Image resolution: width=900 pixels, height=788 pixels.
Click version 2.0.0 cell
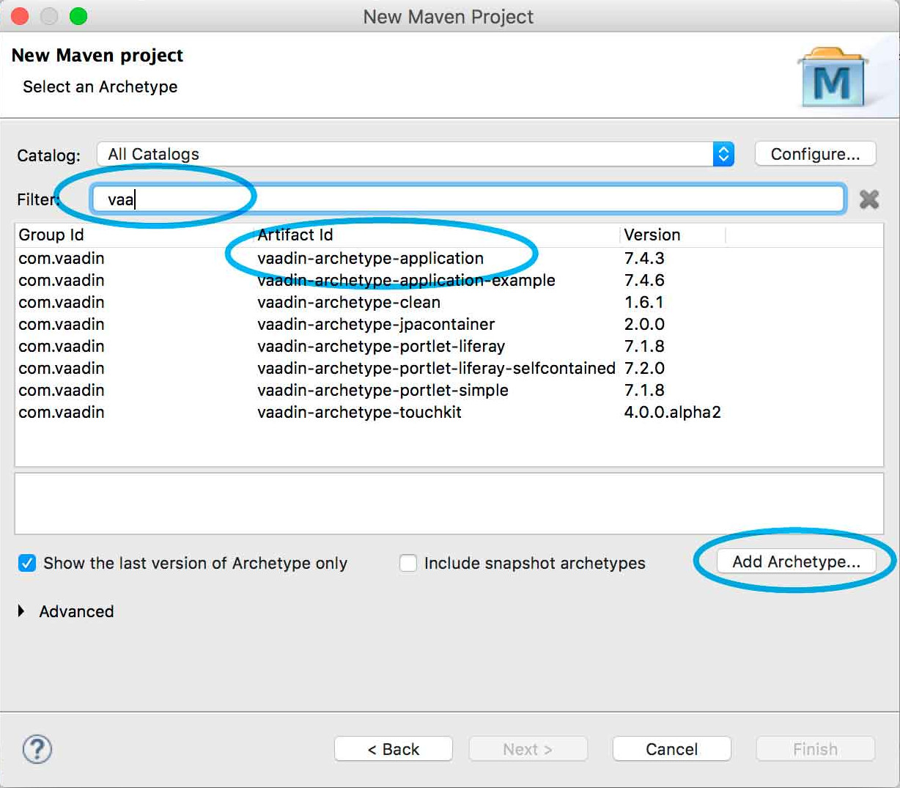[x=644, y=324]
